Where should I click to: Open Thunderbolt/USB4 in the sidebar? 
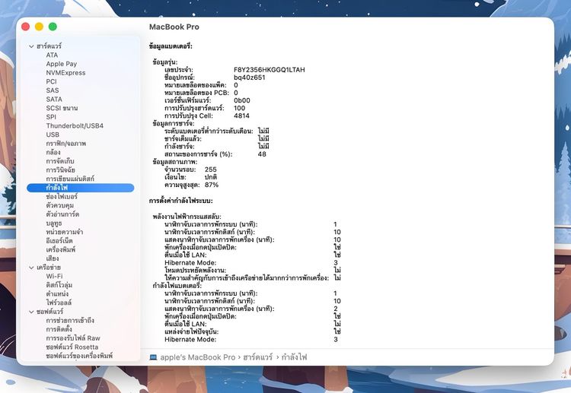(x=75, y=125)
